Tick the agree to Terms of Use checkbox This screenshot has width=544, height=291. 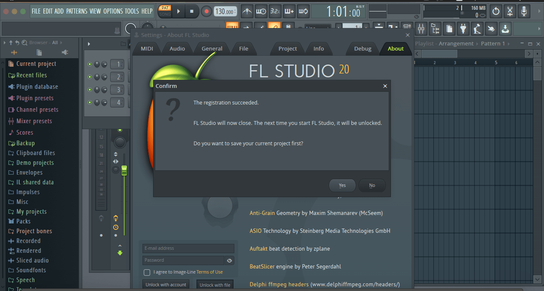coord(147,272)
